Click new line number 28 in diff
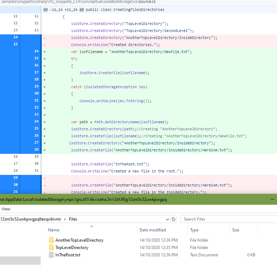277x269 pixels. point(36,149)
